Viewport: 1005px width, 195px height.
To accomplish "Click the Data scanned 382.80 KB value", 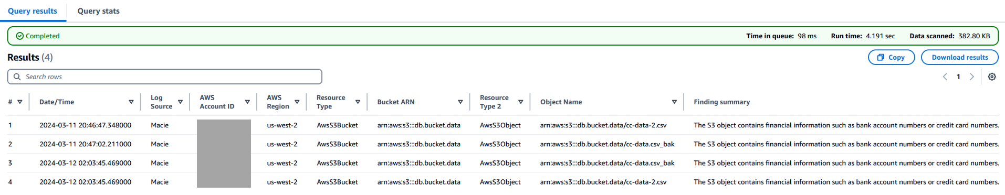I will click(x=974, y=36).
